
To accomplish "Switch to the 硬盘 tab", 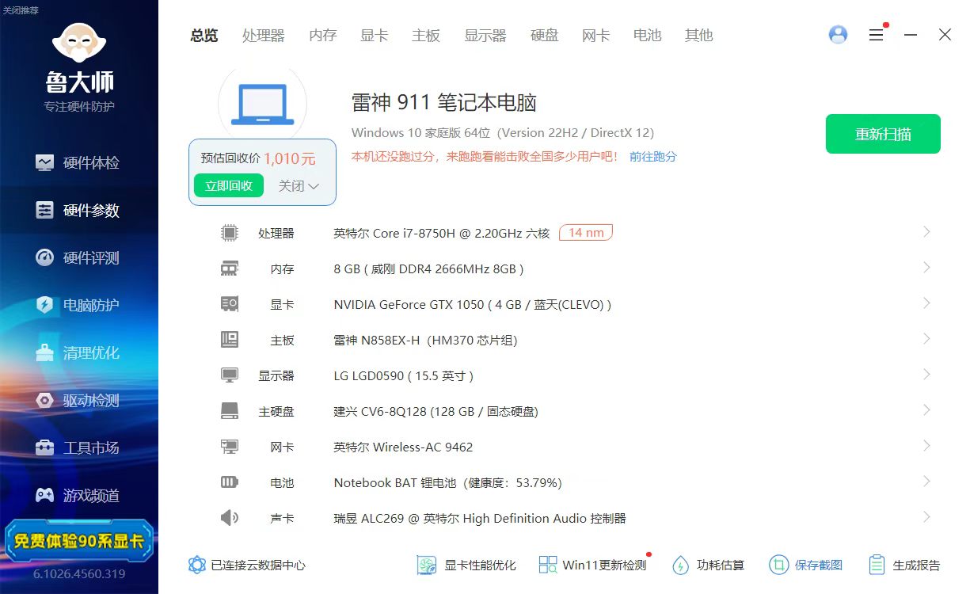I will [544, 36].
